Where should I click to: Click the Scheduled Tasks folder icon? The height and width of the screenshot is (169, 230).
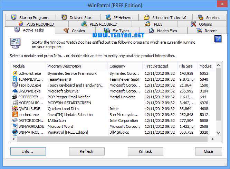point(146,17)
